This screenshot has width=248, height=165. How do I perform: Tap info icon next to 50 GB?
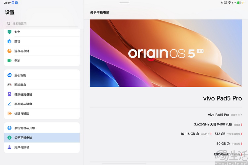tap(228, 144)
